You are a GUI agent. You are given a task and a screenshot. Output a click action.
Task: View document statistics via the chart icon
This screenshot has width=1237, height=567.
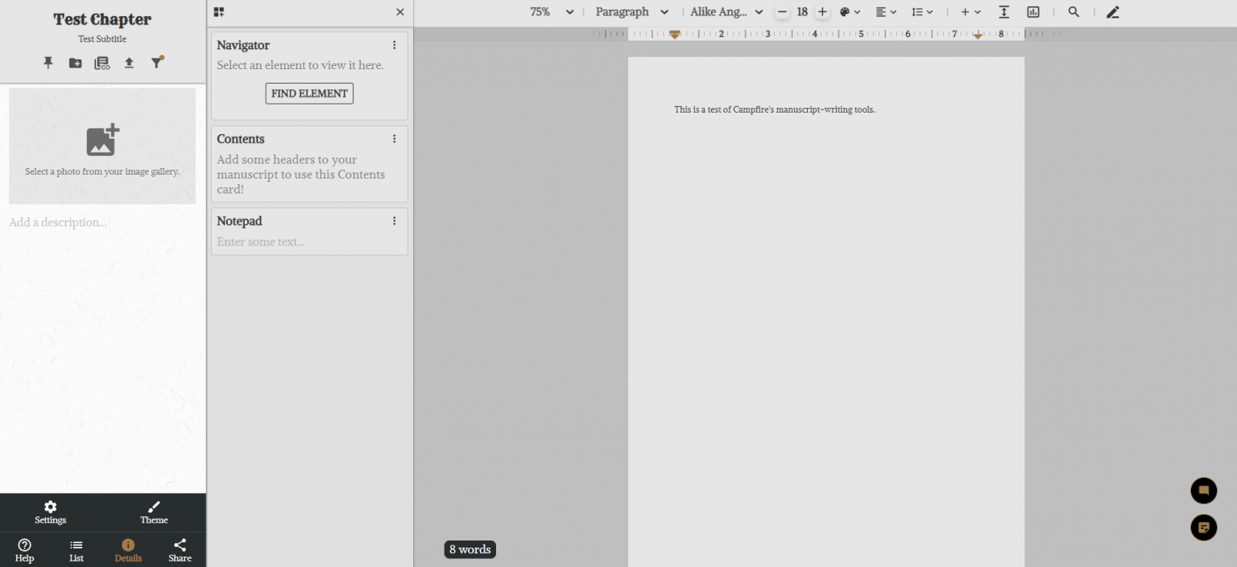1033,11
